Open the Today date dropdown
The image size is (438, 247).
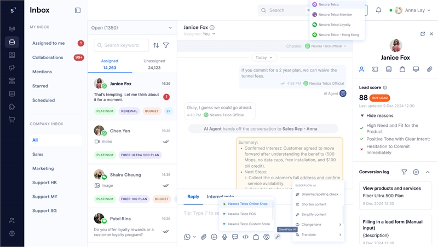tap(264, 57)
